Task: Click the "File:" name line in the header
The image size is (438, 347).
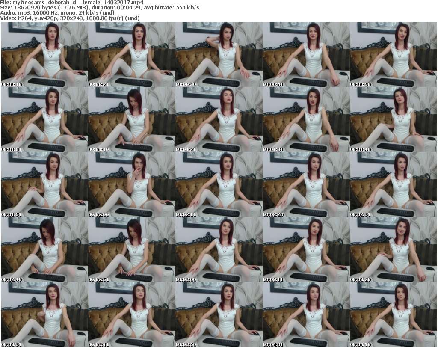Action: pos(72,3)
